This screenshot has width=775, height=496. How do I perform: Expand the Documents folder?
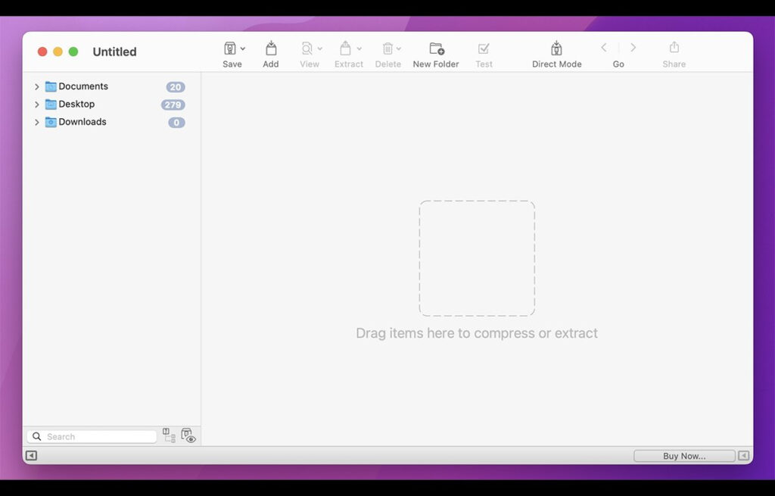point(36,87)
